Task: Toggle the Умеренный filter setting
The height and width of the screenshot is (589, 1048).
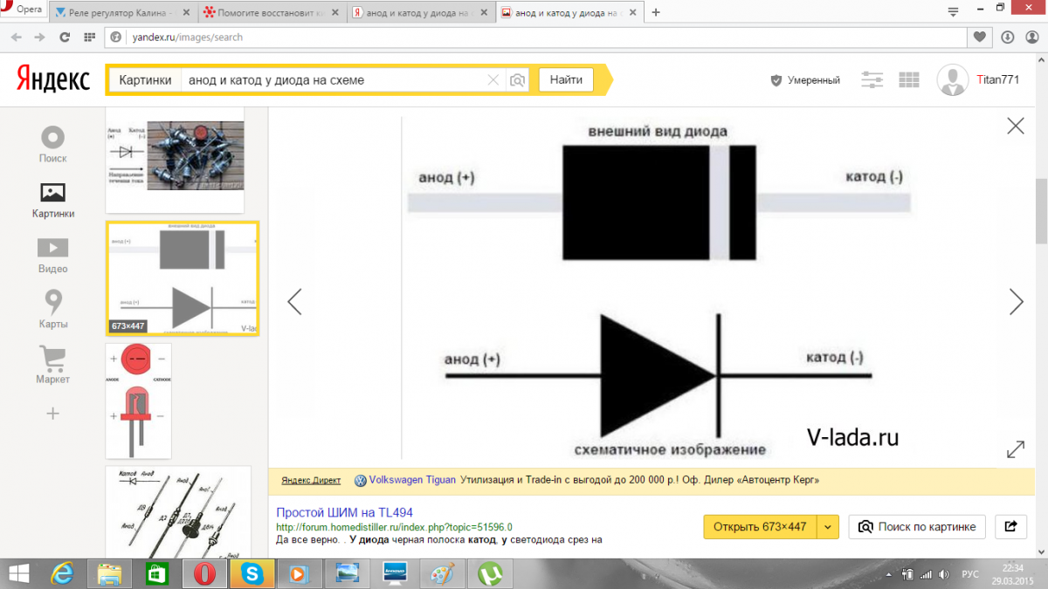Action: click(x=805, y=79)
